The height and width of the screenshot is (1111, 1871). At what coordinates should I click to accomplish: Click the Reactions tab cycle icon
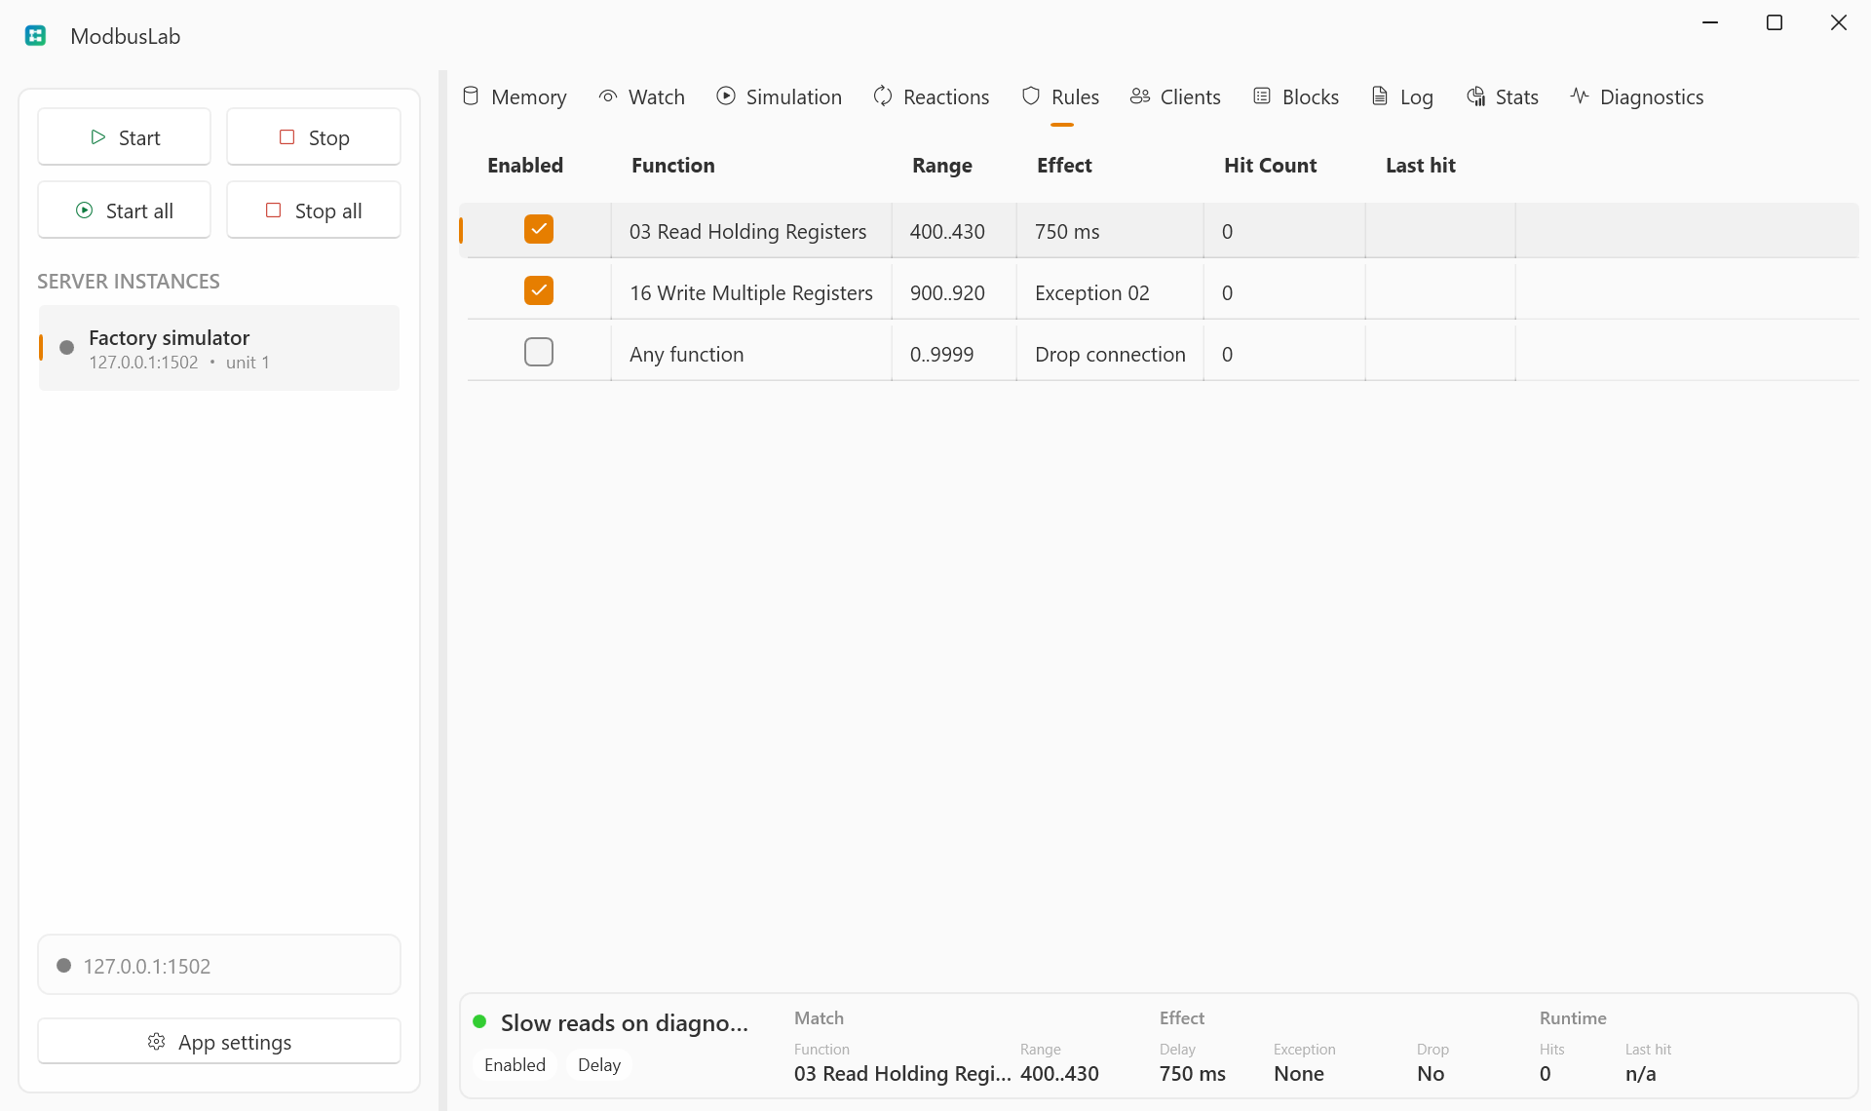[x=883, y=96]
